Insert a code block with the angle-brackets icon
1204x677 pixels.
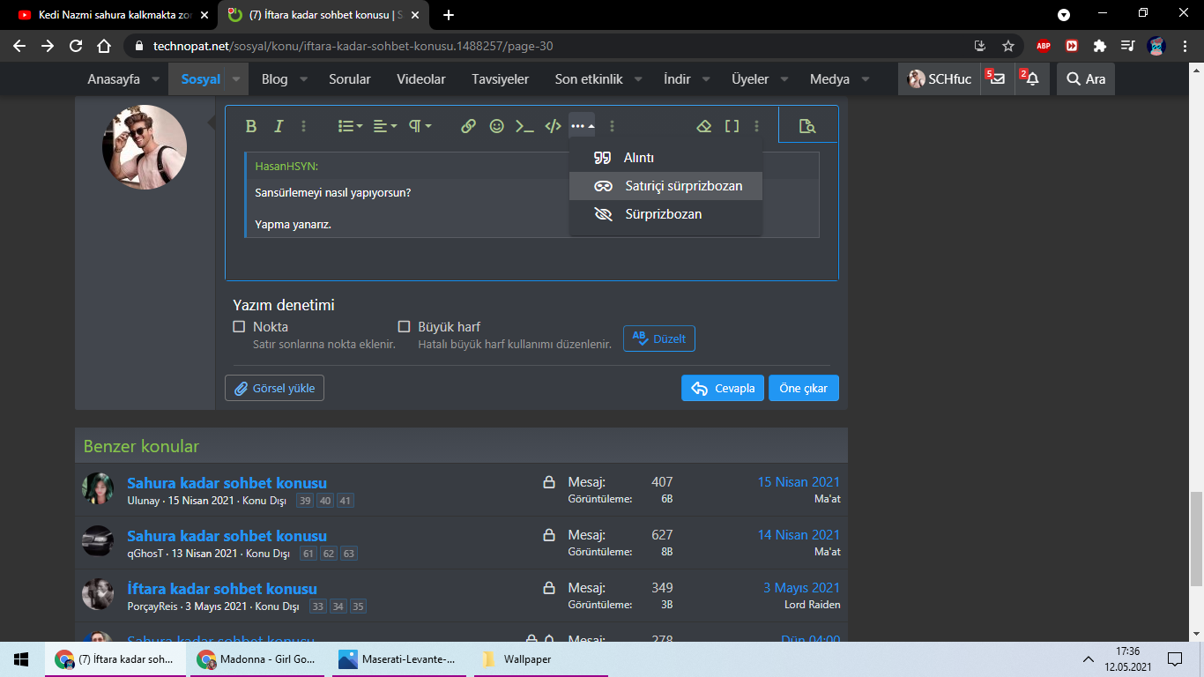[553, 126]
